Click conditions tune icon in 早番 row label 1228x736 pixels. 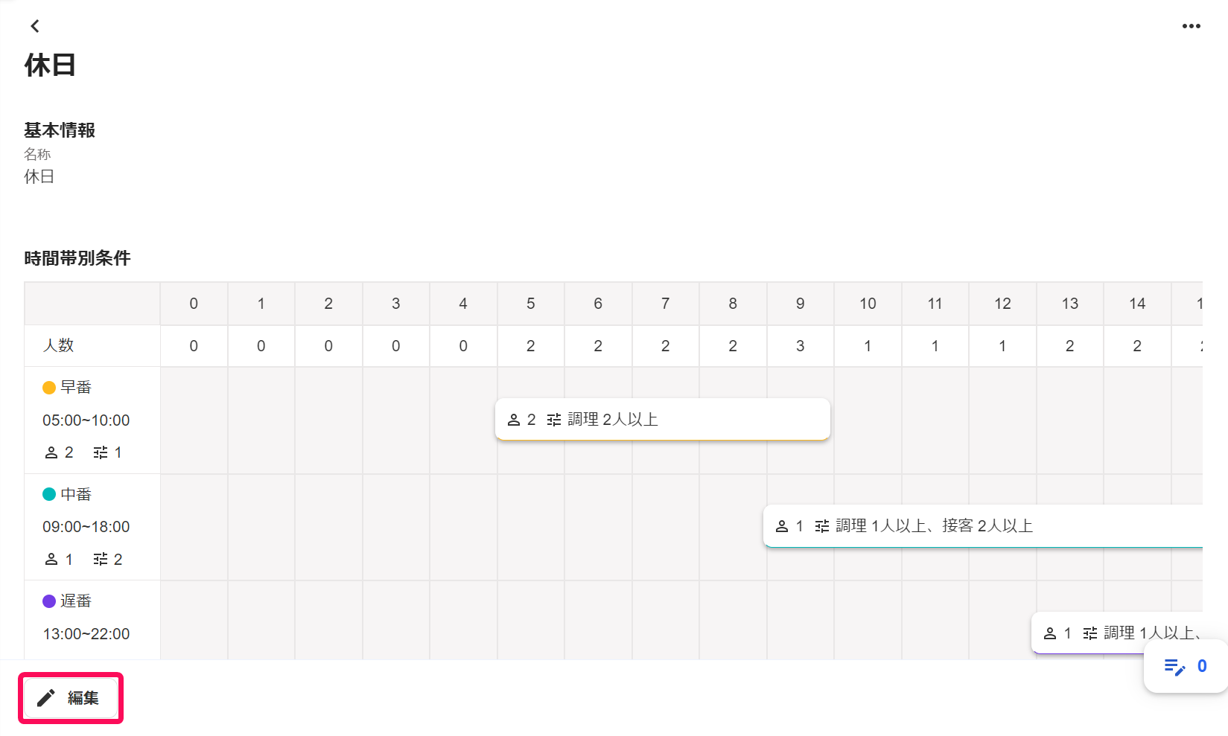click(101, 452)
